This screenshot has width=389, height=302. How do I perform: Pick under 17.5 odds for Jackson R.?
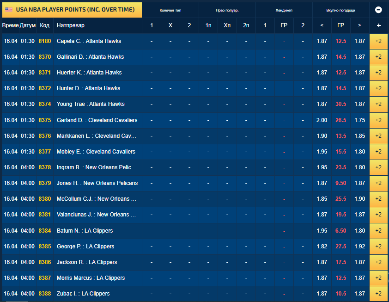(x=322, y=262)
